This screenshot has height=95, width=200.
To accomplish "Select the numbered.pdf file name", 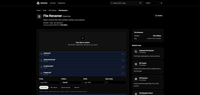I will pos(48,66).
